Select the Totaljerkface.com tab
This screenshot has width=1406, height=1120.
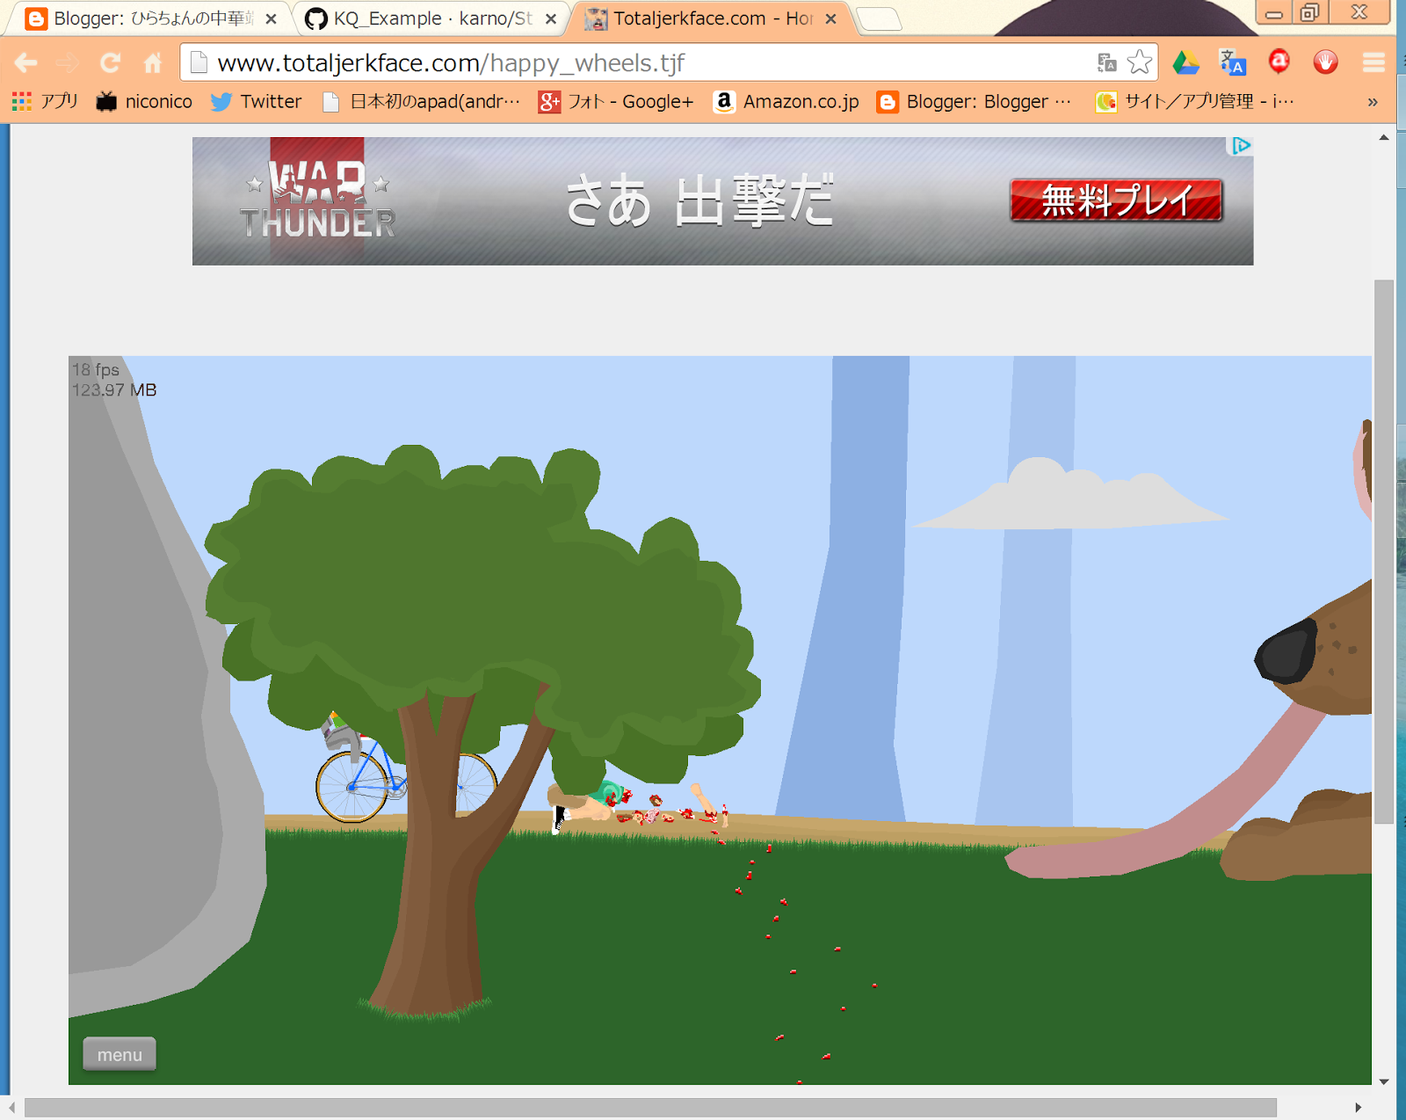[x=710, y=18]
